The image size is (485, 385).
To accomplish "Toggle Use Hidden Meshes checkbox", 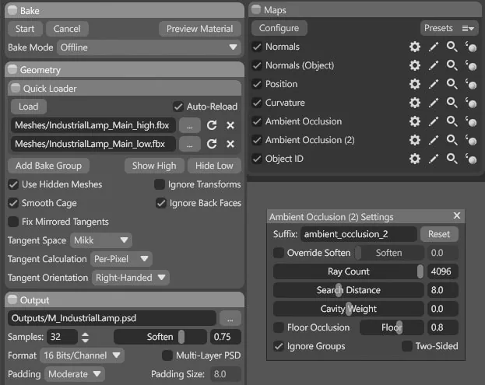I will [13, 184].
